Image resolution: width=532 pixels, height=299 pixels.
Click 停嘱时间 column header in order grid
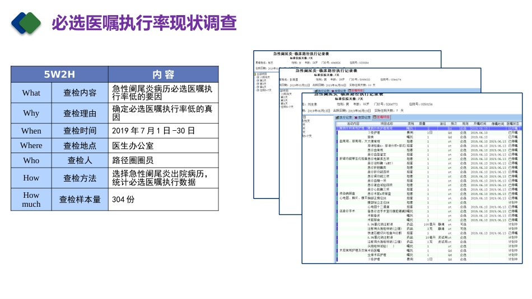pos(498,124)
